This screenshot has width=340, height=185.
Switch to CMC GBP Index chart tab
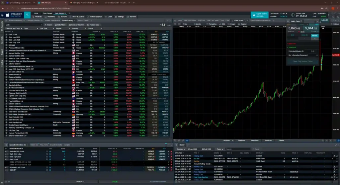point(190,21)
